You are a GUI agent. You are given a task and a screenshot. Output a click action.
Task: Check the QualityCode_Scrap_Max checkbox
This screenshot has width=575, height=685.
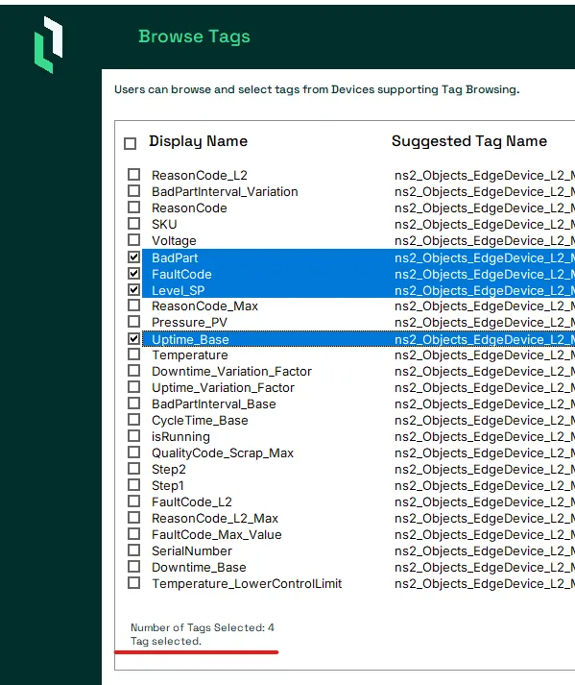pos(134,453)
